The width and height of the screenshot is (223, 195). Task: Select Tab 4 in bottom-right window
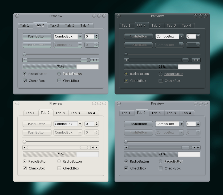186,113
